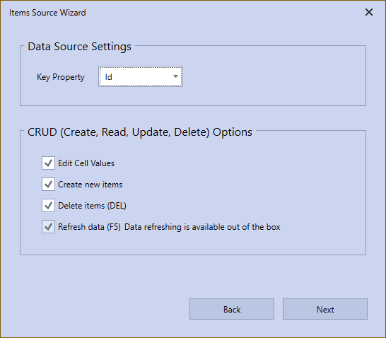The height and width of the screenshot is (338, 386).
Task: Click the checkmark icon beside Delete items
Action: coord(48,205)
